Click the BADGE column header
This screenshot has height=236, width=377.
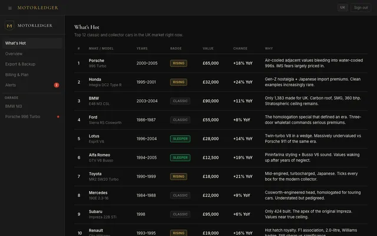pos(176,48)
